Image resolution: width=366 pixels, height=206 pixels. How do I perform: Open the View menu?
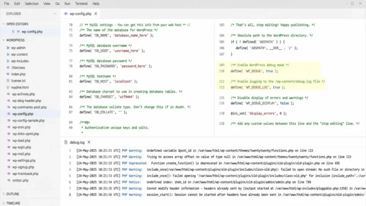point(47,4)
